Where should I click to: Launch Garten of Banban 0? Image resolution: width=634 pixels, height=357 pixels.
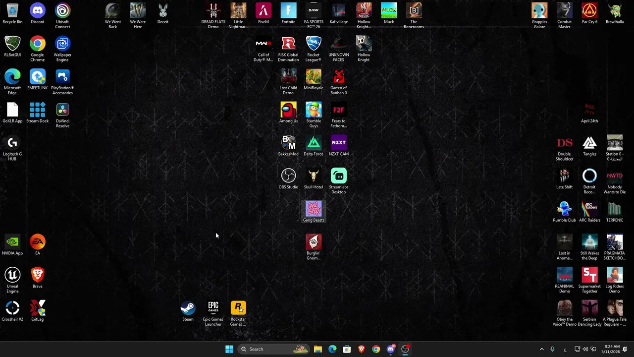339,82
